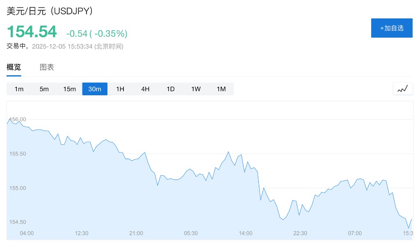Add USDJPY to watchlist with +加自选
Image resolution: width=420 pixels, height=245 pixels.
392,28
